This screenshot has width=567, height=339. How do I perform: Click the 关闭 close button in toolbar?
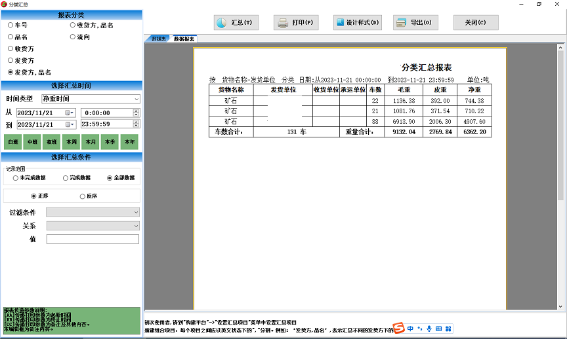click(x=476, y=23)
